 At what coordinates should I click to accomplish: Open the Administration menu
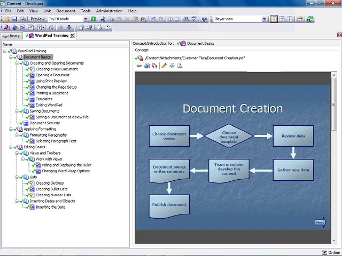click(x=109, y=11)
